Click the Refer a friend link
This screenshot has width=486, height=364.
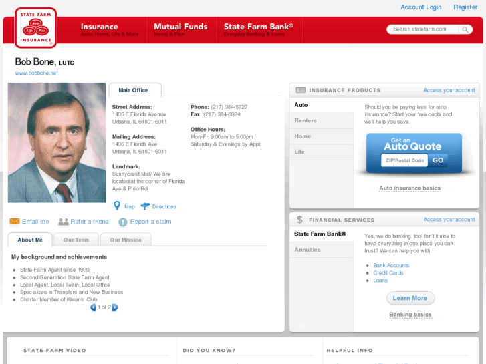click(90, 222)
